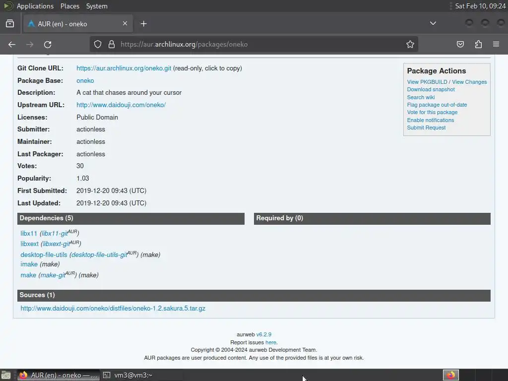
Task: Click the Report issues 'here' link
Action: (x=270, y=342)
